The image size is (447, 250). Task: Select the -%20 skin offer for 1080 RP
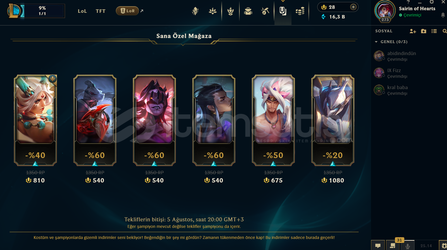tap(333, 120)
